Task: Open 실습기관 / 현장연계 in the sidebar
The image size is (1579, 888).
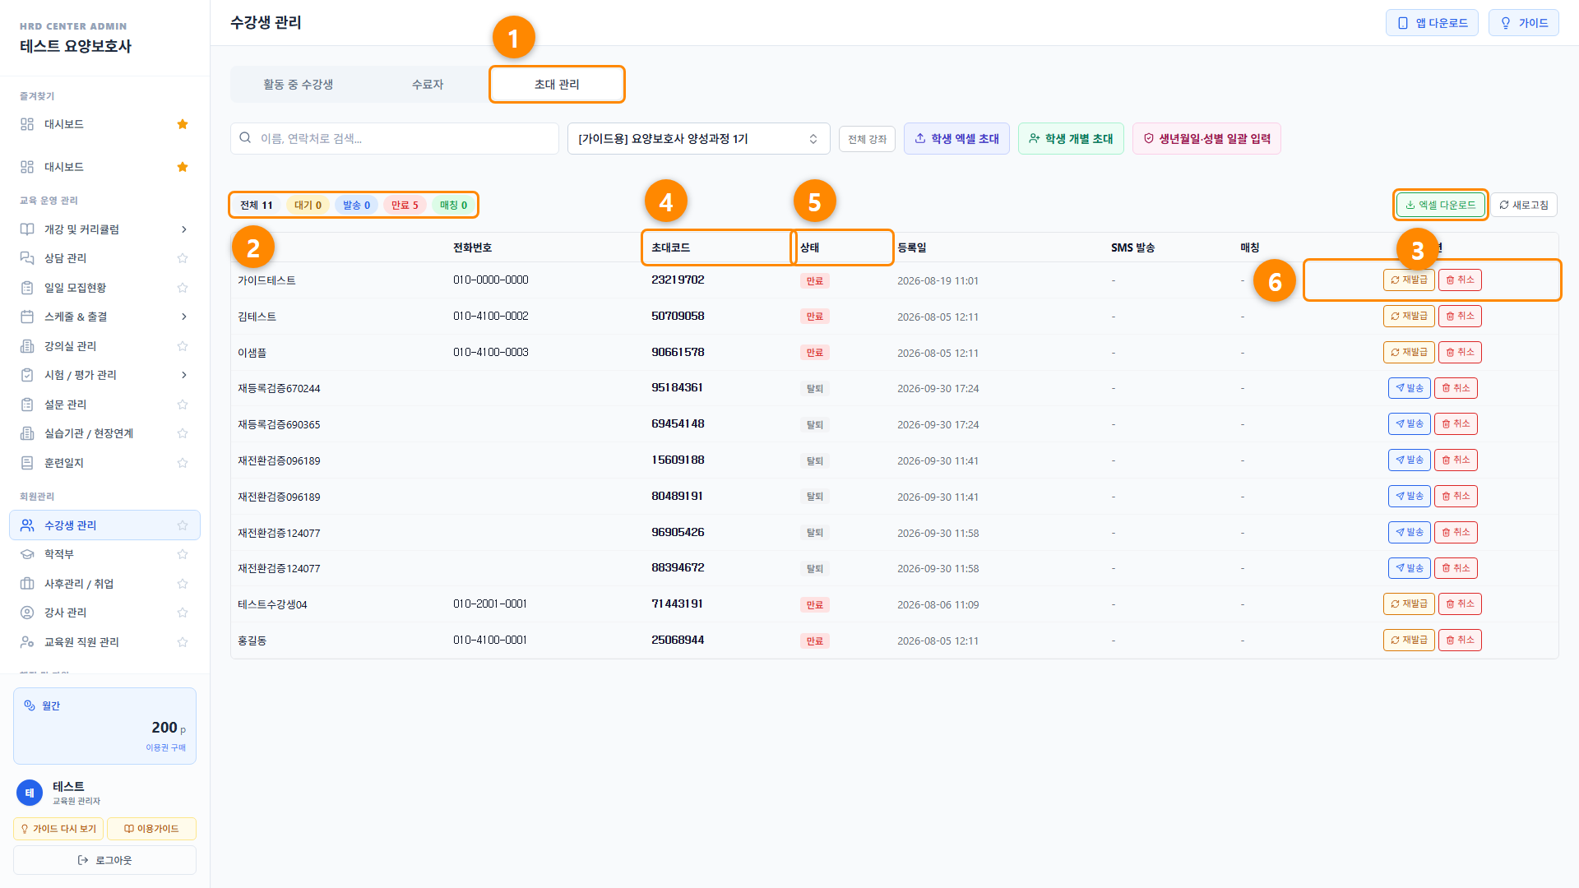Action: pyautogui.click(x=104, y=433)
